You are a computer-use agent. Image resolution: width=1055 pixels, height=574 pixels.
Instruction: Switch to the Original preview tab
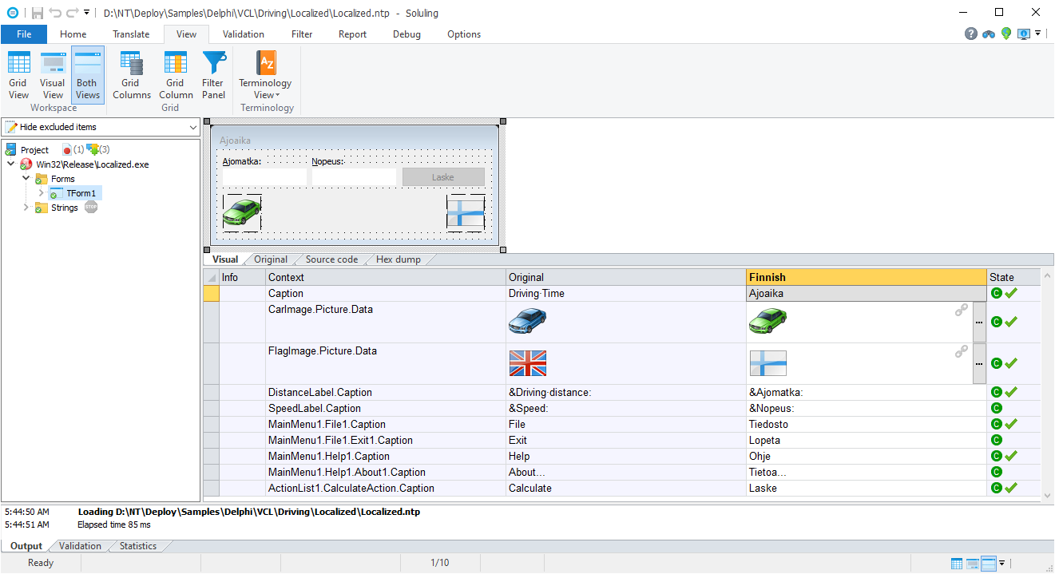271,259
